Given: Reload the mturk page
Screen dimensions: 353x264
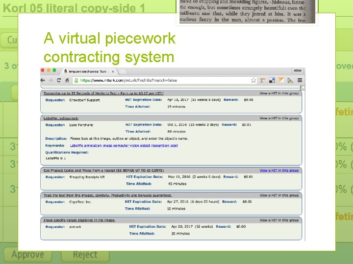Looking at the screenshot, I should pyautogui.click(x=59, y=80).
